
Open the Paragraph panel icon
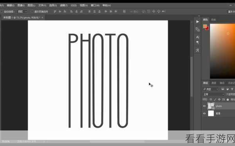(197, 42)
